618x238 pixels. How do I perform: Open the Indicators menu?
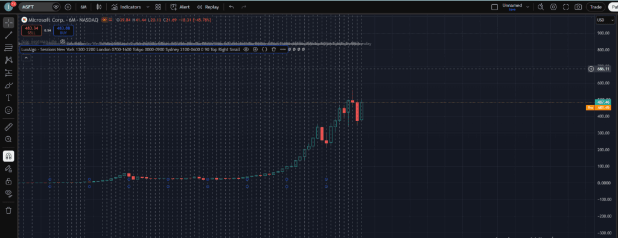[126, 7]
